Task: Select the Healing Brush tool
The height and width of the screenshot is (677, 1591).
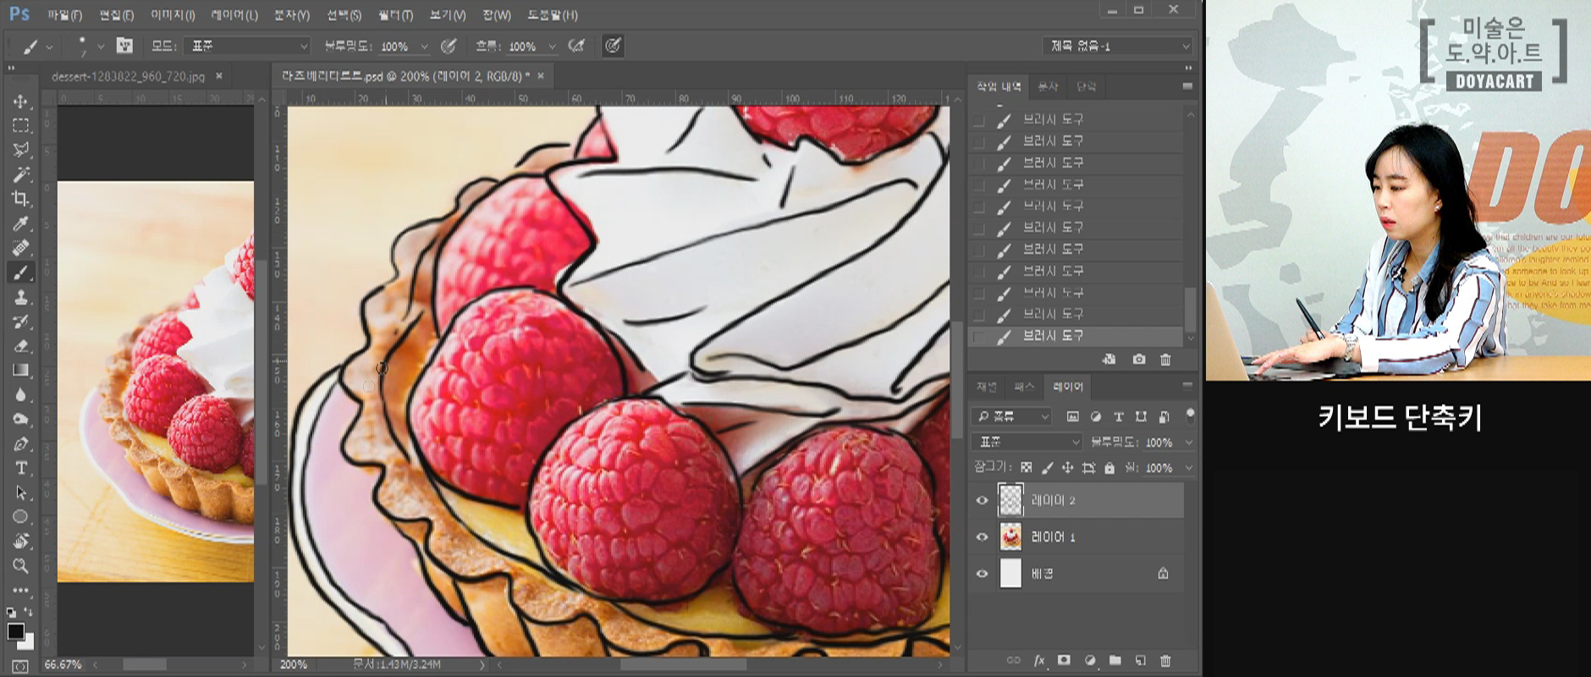Action: (x=21, y=248)
